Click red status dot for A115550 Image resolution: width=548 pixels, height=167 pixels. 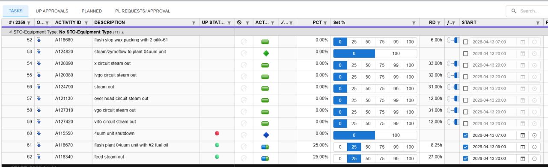[217, 133]
